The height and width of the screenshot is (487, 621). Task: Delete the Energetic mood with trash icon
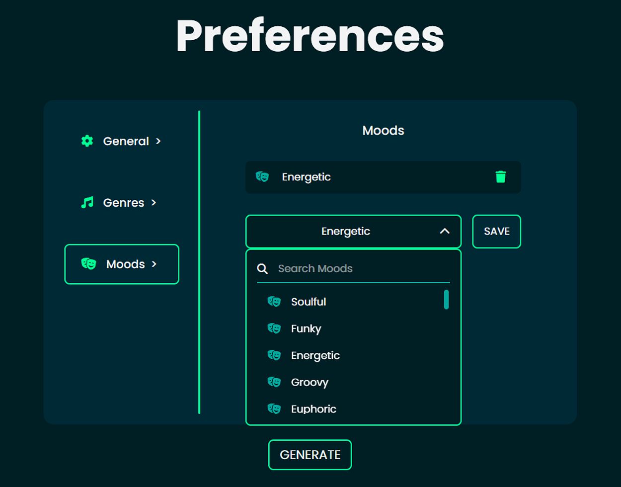click(500, 177)
